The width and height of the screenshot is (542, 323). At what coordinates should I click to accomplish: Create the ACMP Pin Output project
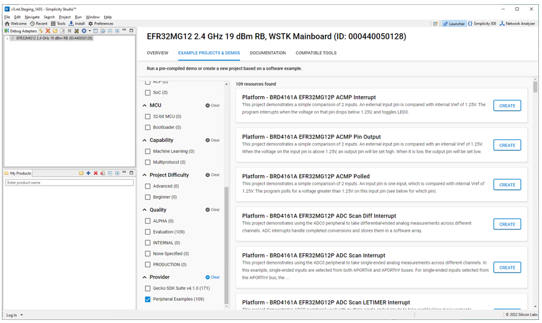[x=507, y=145]
